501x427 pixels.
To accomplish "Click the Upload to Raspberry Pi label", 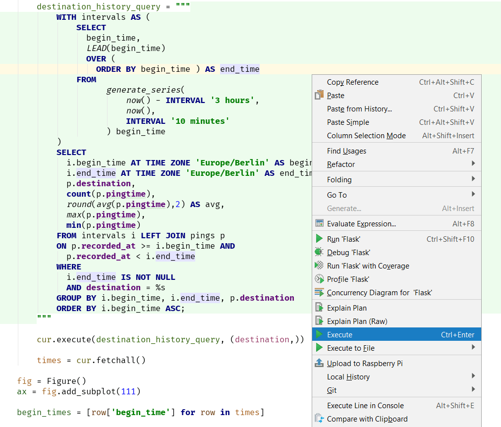I will (x=365, y=364).
